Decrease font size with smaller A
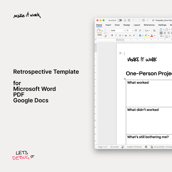The width and height of the screenshot is (172, 172). click(x=140, y=30)
